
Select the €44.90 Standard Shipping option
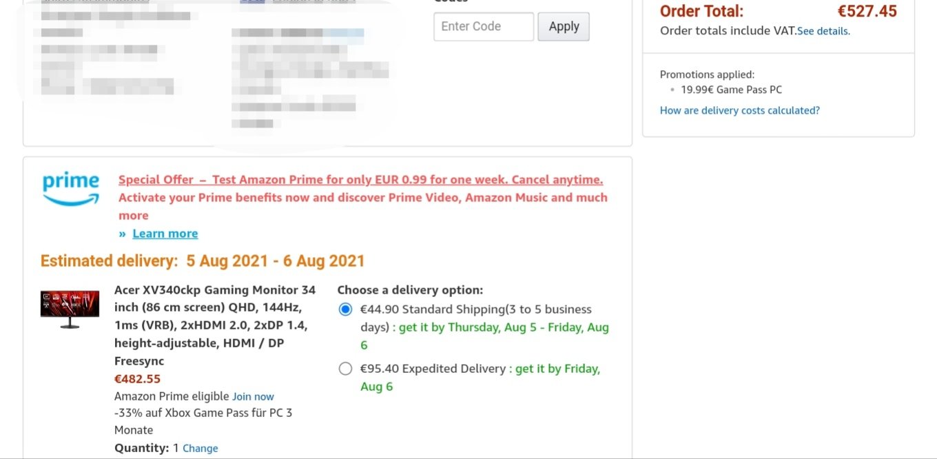(x=346, y=309)
